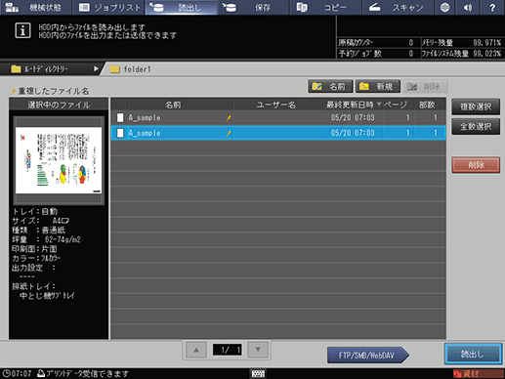
Task: Switch to the 保存 tab
Action: point(253,7)
